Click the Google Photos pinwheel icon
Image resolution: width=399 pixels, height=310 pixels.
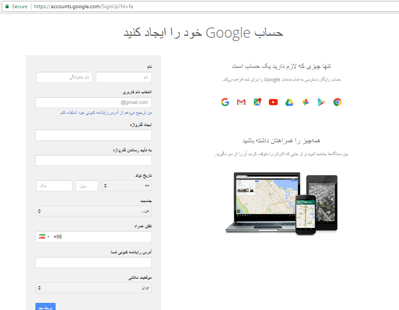click(305, 102)
